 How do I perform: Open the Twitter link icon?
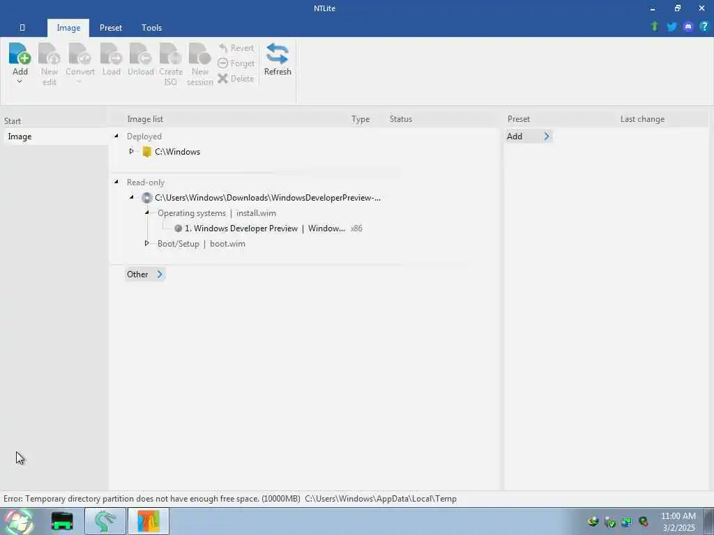pos(671,27)
